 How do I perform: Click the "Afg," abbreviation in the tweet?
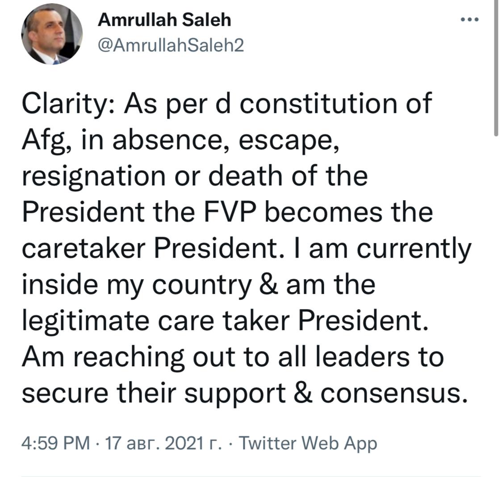(x=47, y=141)
